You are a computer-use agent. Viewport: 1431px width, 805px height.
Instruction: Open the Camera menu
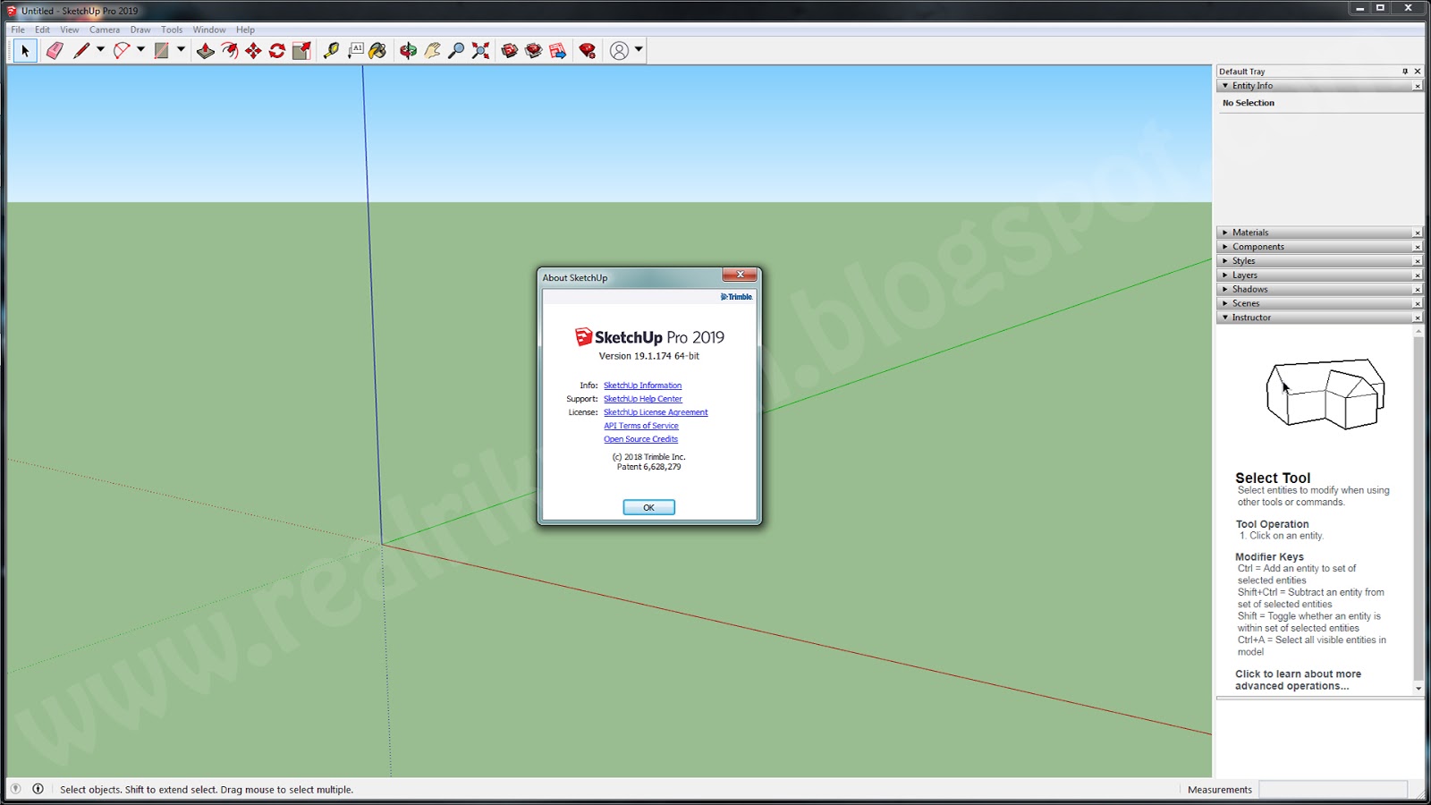(104, 29)
